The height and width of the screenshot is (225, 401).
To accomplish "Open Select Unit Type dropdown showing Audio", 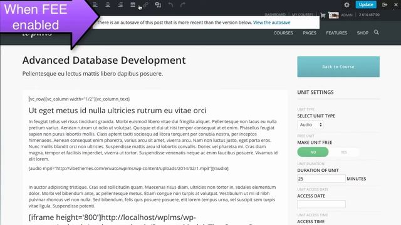I will click(x=310, y=125).
